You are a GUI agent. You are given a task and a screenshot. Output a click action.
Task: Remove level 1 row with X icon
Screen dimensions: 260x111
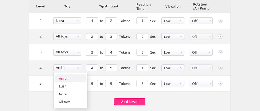pyautogui.click(x=221, y=21)
